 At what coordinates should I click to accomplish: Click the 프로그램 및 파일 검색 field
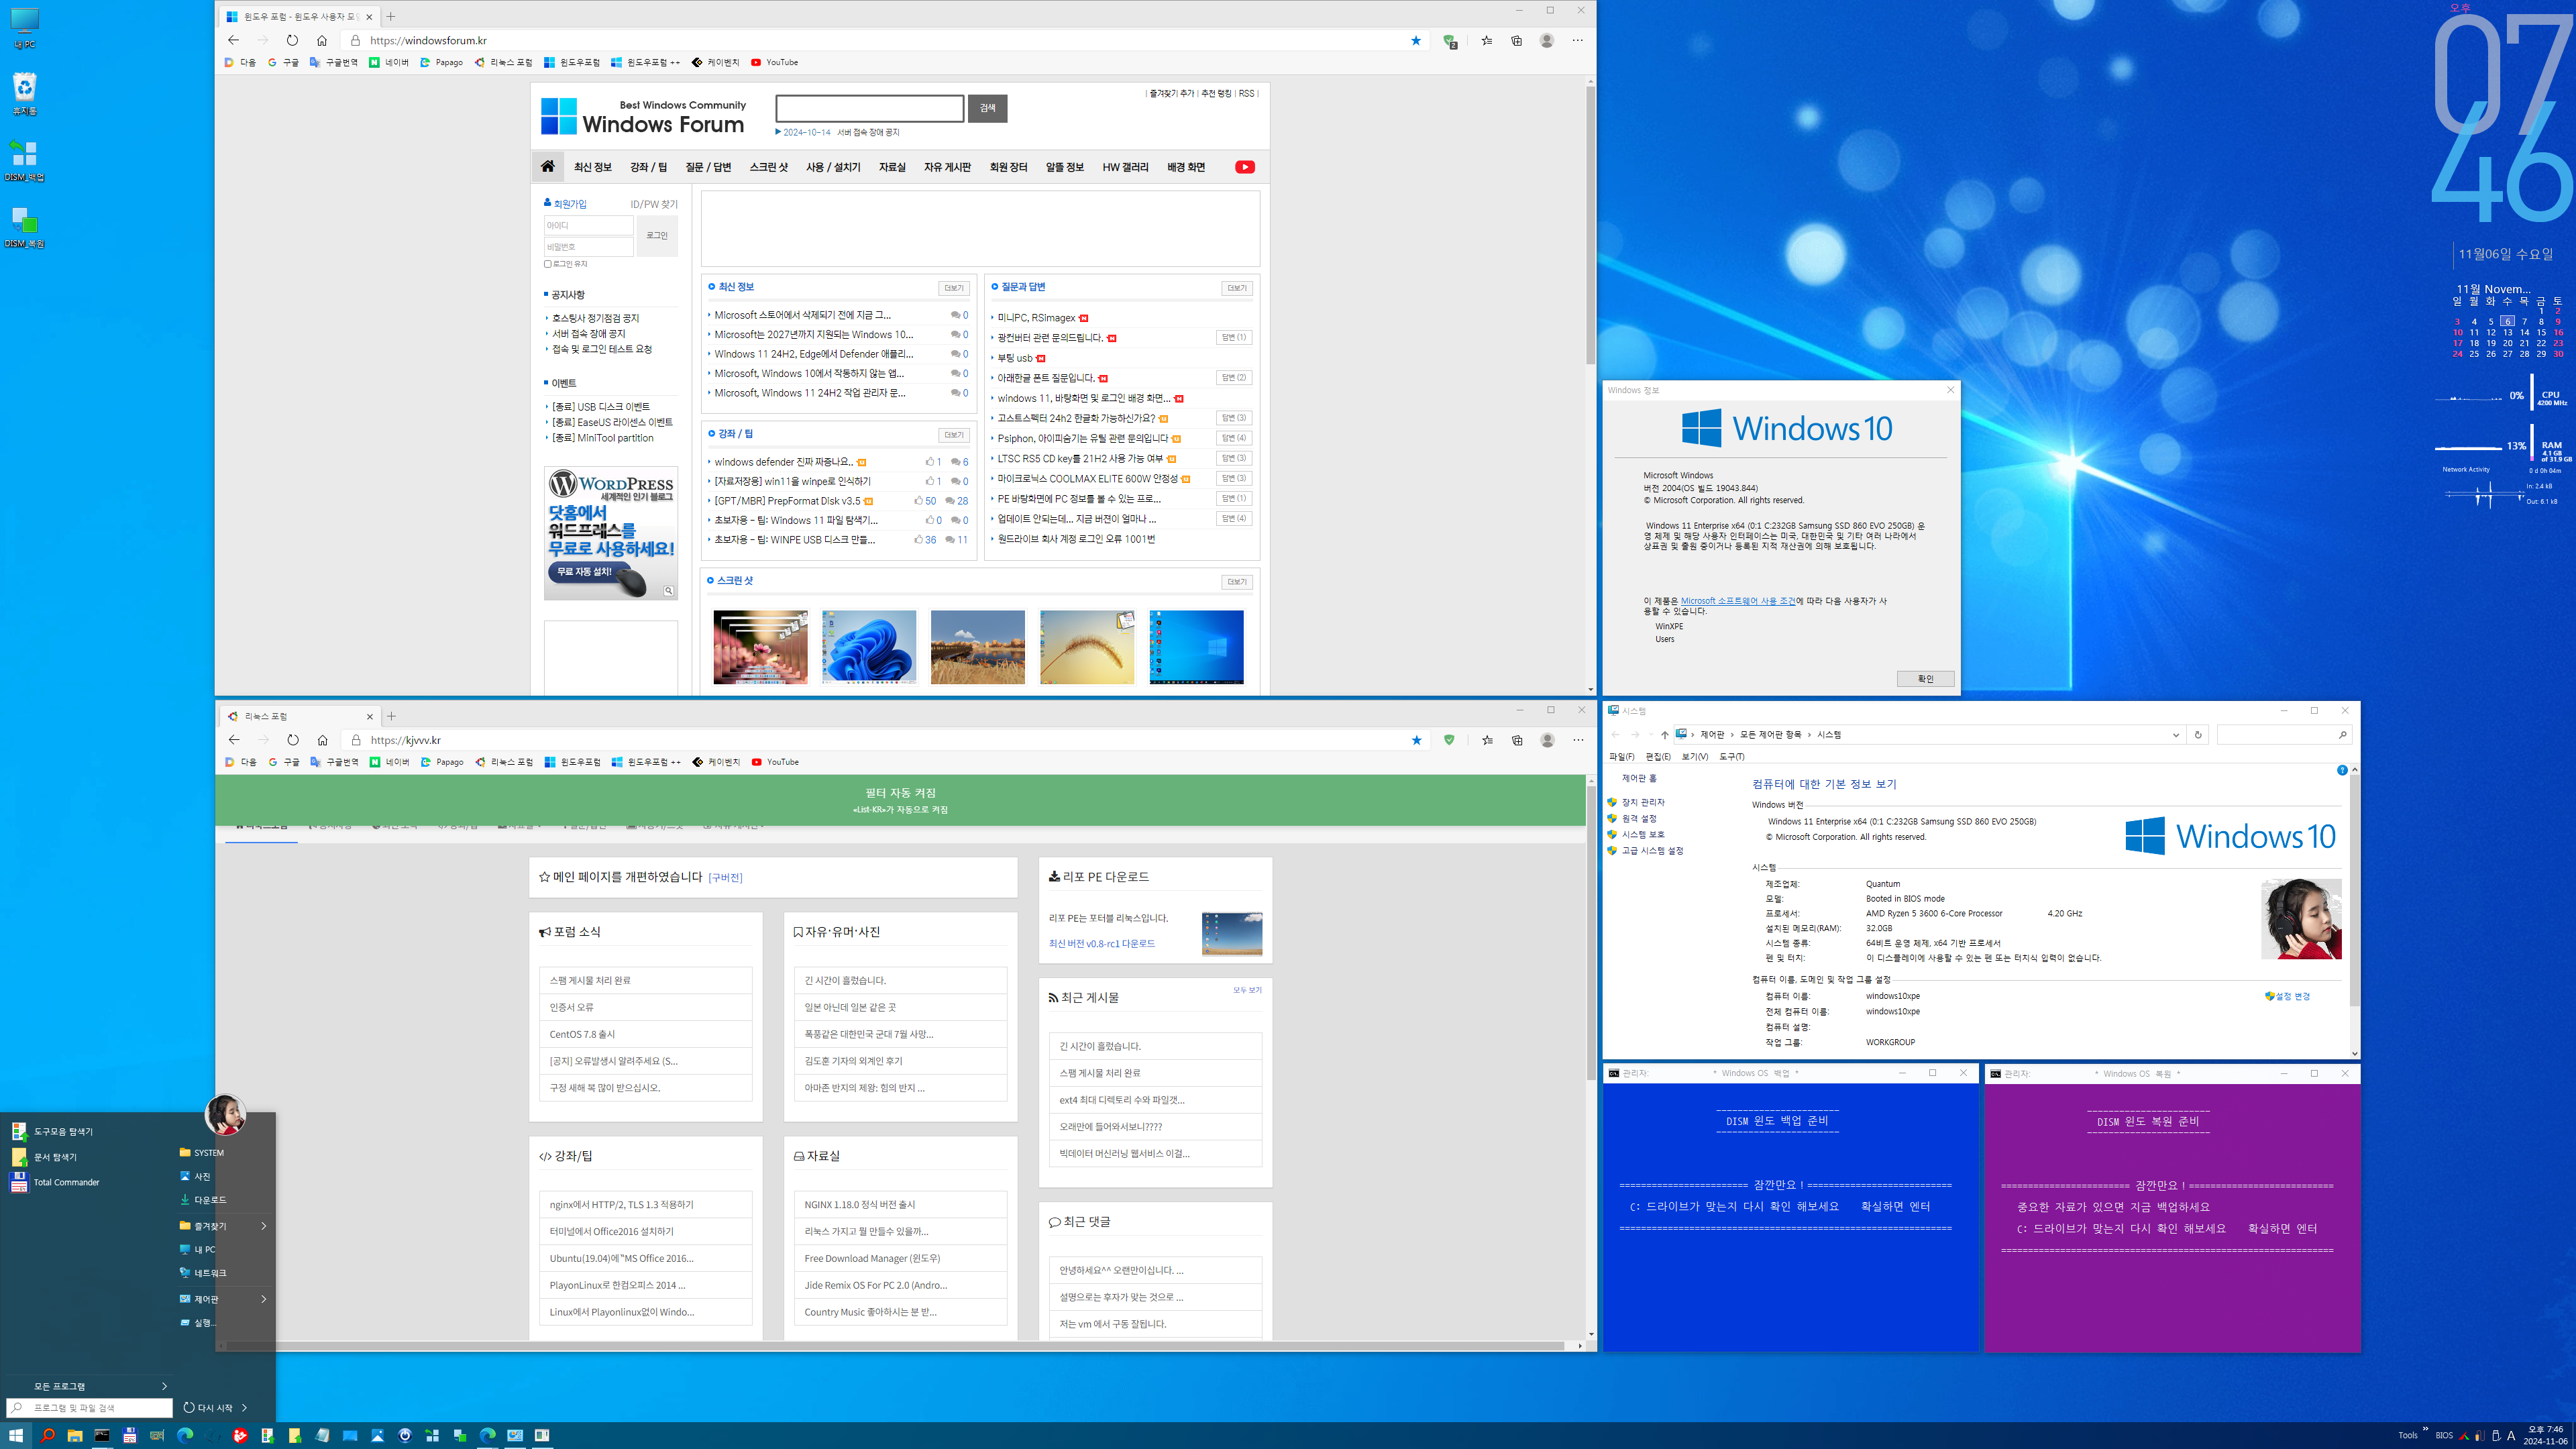point(91,1407)
